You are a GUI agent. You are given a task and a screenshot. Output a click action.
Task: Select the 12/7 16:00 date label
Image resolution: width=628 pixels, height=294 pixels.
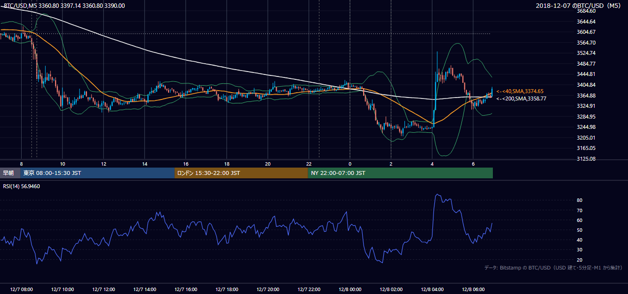pos(186,290)
